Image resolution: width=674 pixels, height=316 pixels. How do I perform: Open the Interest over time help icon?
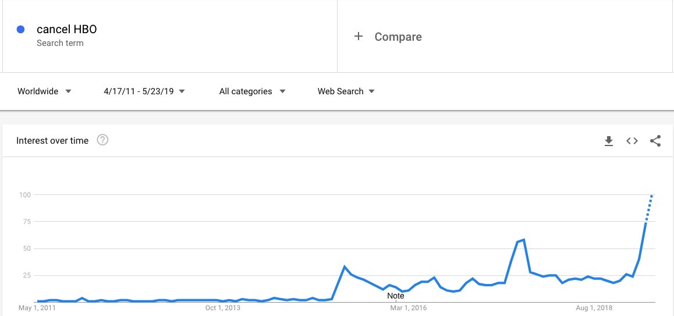[x=102, y=140]
